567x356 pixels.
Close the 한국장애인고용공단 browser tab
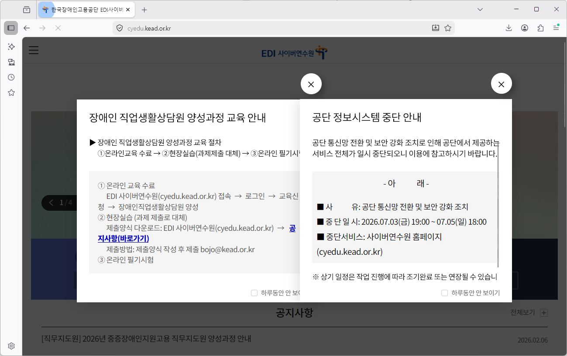coord(127,10)
